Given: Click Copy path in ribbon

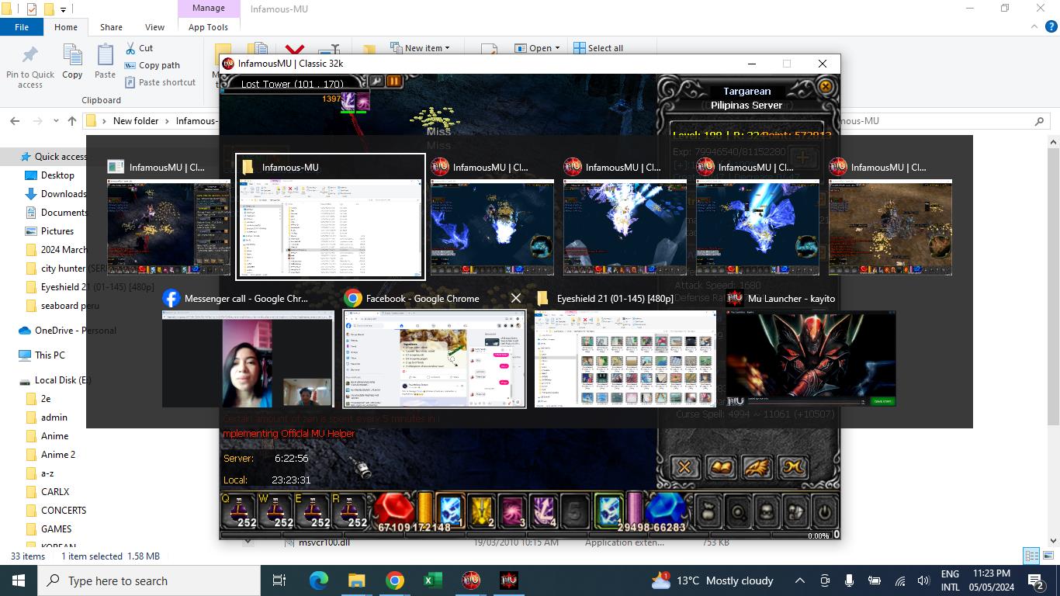Looking at the screenshot, I should coord(152,65).
